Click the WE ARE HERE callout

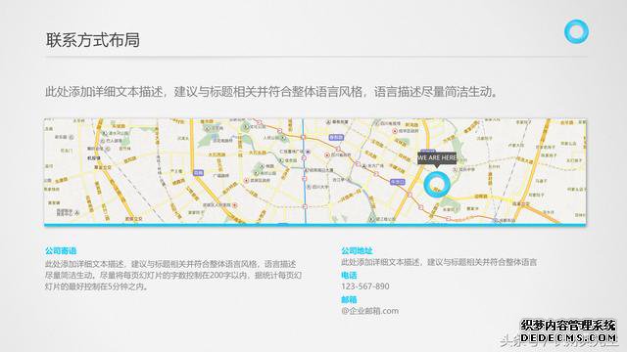pyautogui.click(x=437, y=158)
